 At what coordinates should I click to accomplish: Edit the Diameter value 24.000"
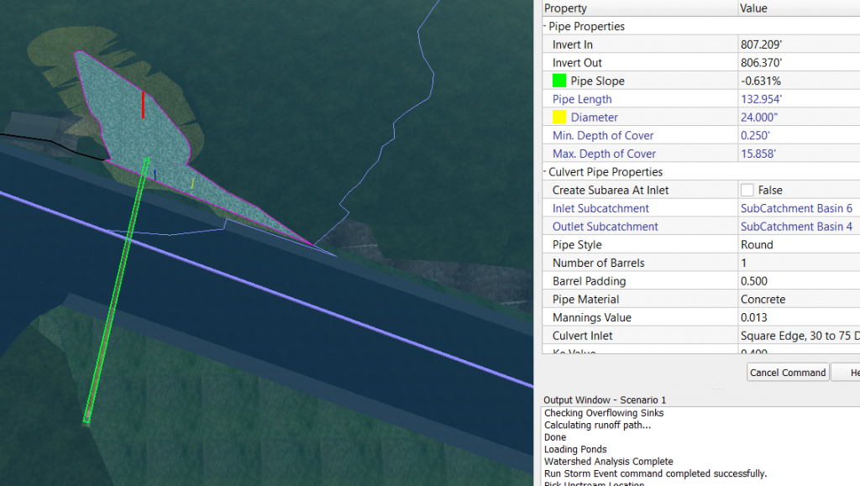click(759, 118)
